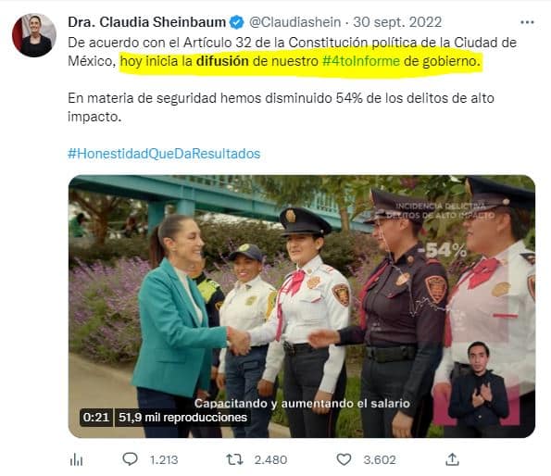This screenshot has width=551, height=476.
Task: Click the 1.213 replies count
Action: coord(164,460)
